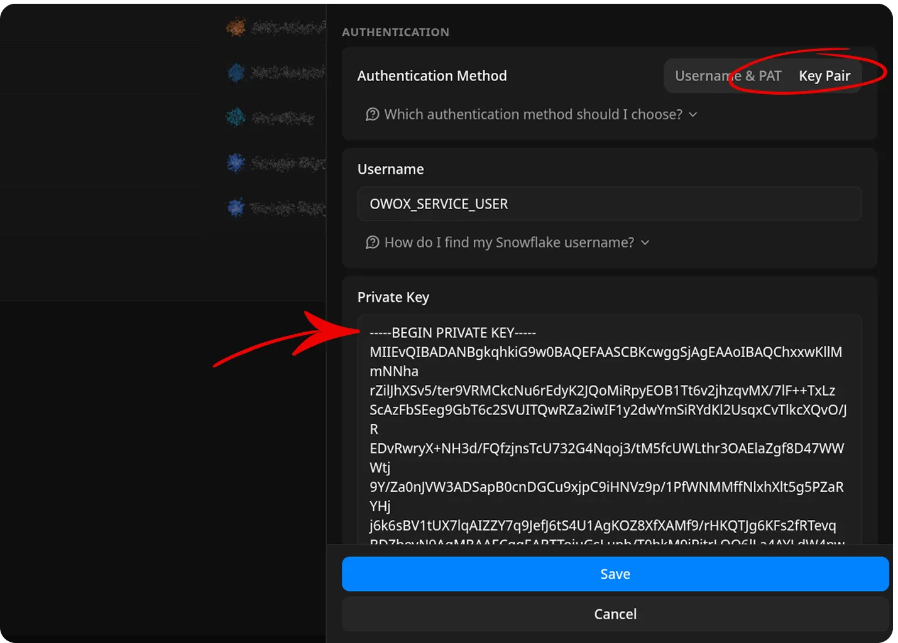Click Cancel to dismiss the dialog
This screenshot has height=643, width=898.
[x=615, y=613]
